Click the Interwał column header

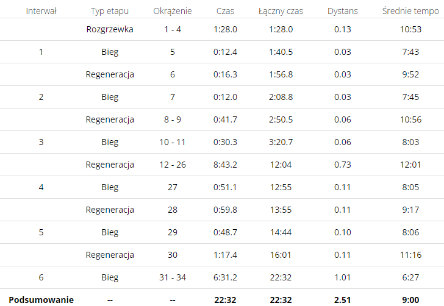tap(41, 11)
